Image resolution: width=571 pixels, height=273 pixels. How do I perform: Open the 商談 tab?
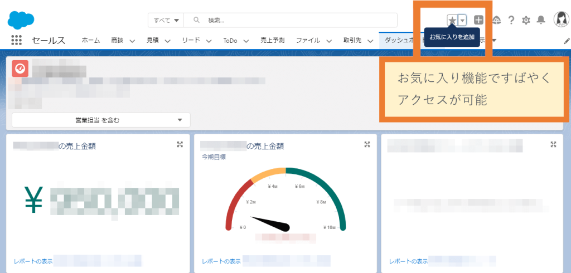117,41
